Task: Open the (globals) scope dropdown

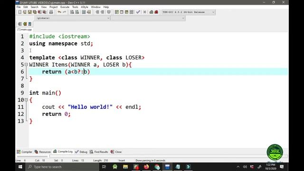Action: pyautogui.click(x=73, y=18)
